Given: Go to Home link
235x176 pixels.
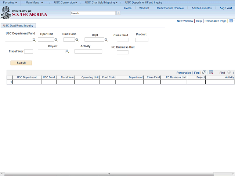Looking at the screenshot, I should 128,8.
